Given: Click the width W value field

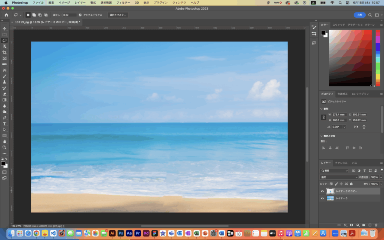Looking at the screenshot, I should pyautogui.click(x=339, y=115).
